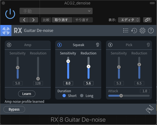This screenshot has width=157, height=125.
Task: Click the sidechain link icon
Action: [x=148, y=20]
